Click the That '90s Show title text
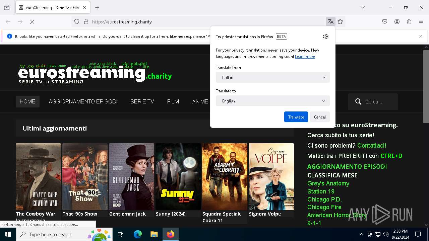429x241 pixels. 80,214
